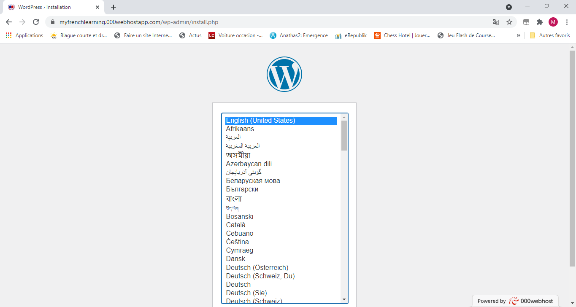Open the Google Translate icon in address bar

(496, 22)
